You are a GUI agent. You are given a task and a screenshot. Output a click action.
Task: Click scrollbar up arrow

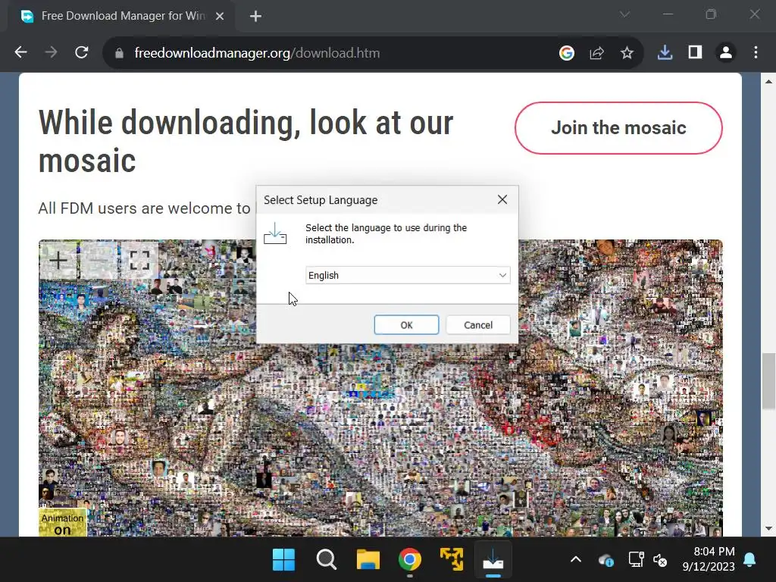click(x=768, y=81)
